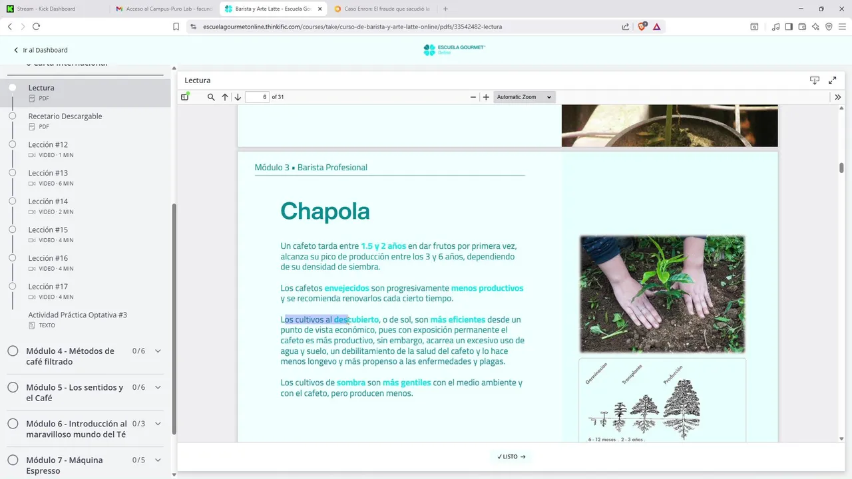Screen dimensions: 852x479
Task: Toggle the browser sidebar panel
Action: [789, 27]
